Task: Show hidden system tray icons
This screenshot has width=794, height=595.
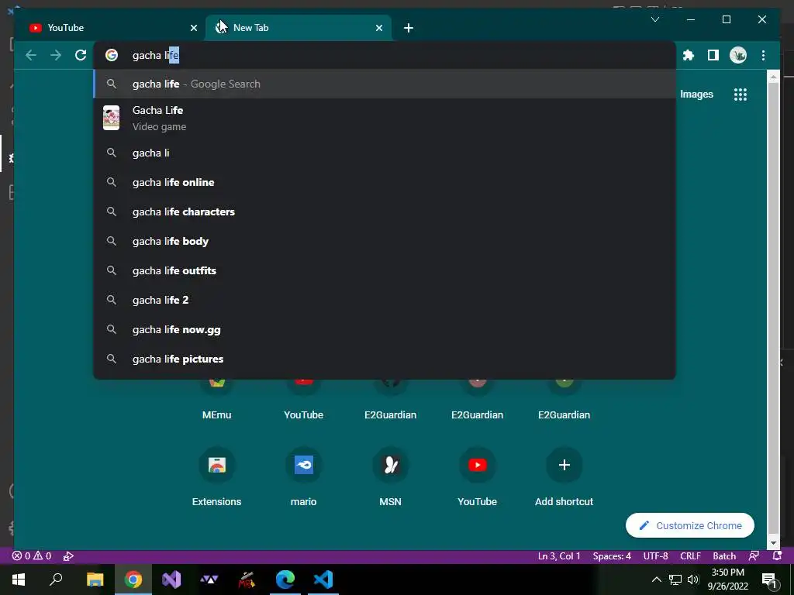Action: tap(656, 580)
